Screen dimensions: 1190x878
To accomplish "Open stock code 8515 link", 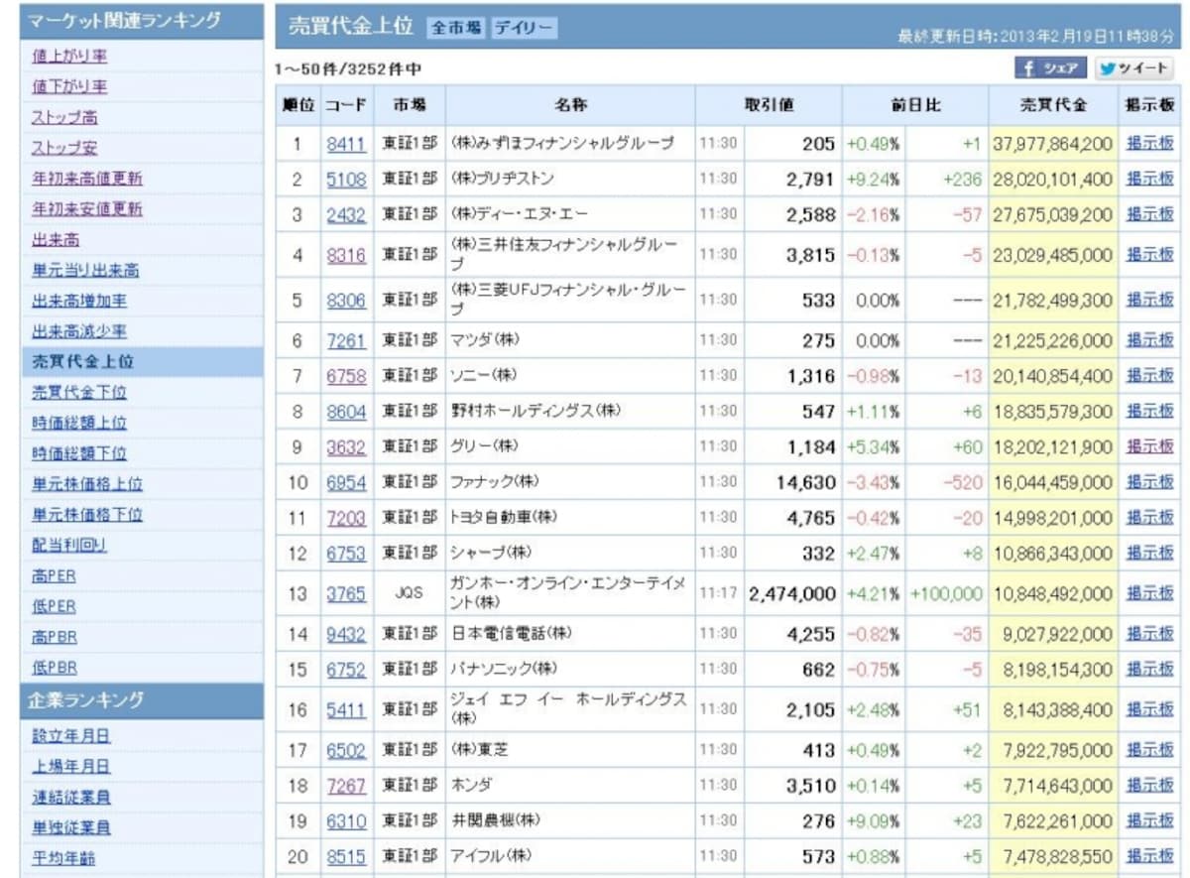I will 346,857.
